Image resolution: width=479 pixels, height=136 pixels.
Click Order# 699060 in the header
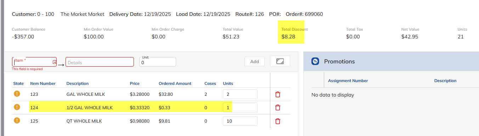[304, 14]
